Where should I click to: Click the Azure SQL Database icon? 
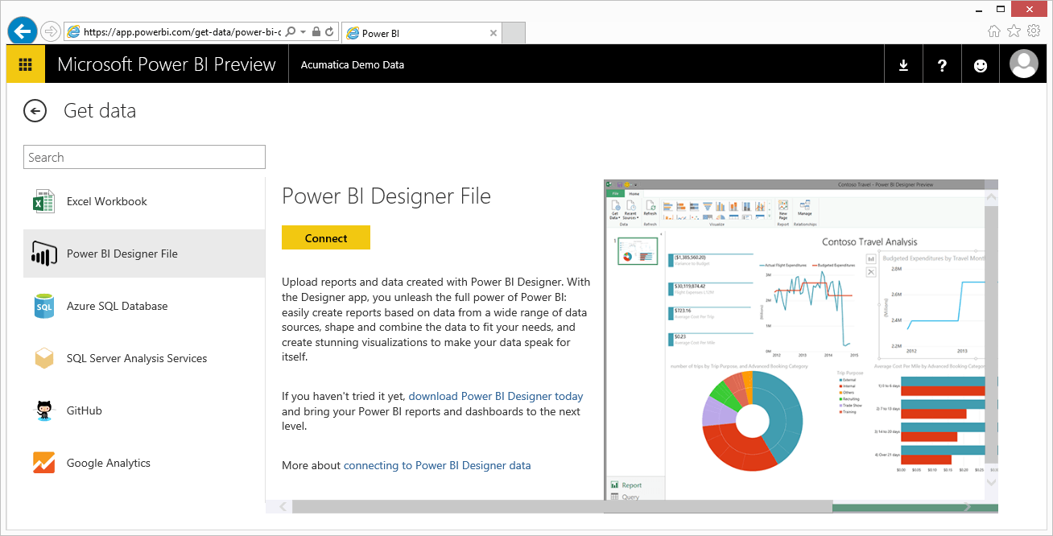point(43,306)
